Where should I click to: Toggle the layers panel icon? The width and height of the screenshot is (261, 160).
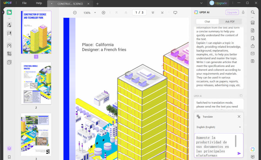(9, 148)
